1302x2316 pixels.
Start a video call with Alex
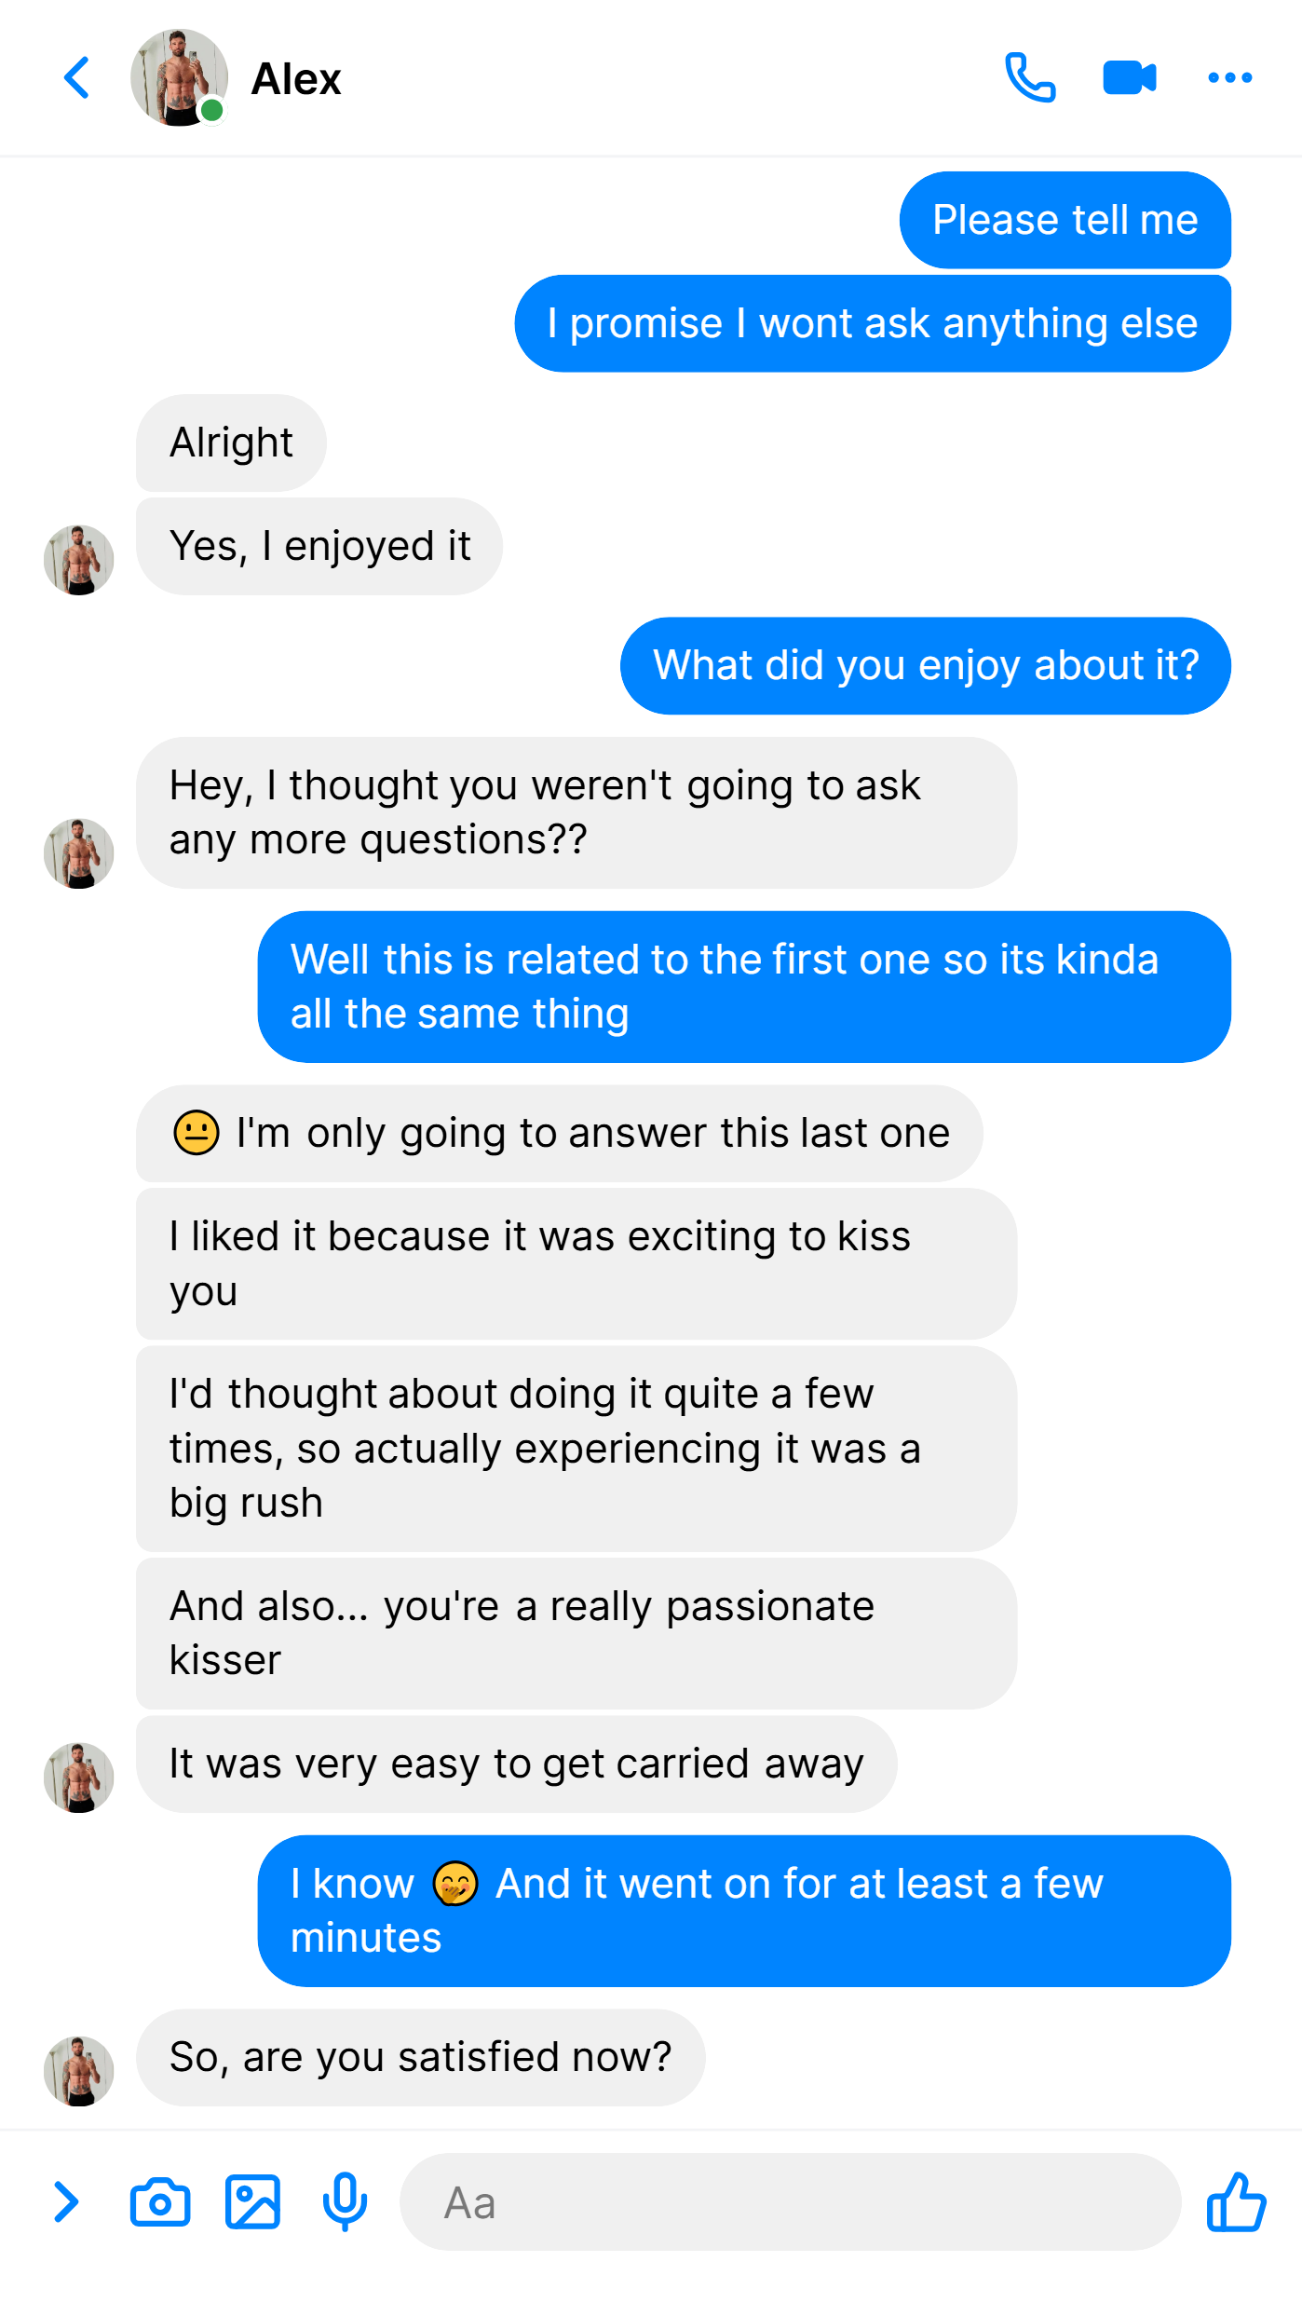click(1130, 77)
